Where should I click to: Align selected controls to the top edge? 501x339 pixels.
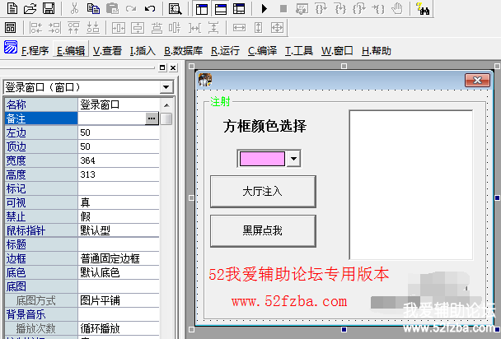pyautogui.click(x=74, y=28)
